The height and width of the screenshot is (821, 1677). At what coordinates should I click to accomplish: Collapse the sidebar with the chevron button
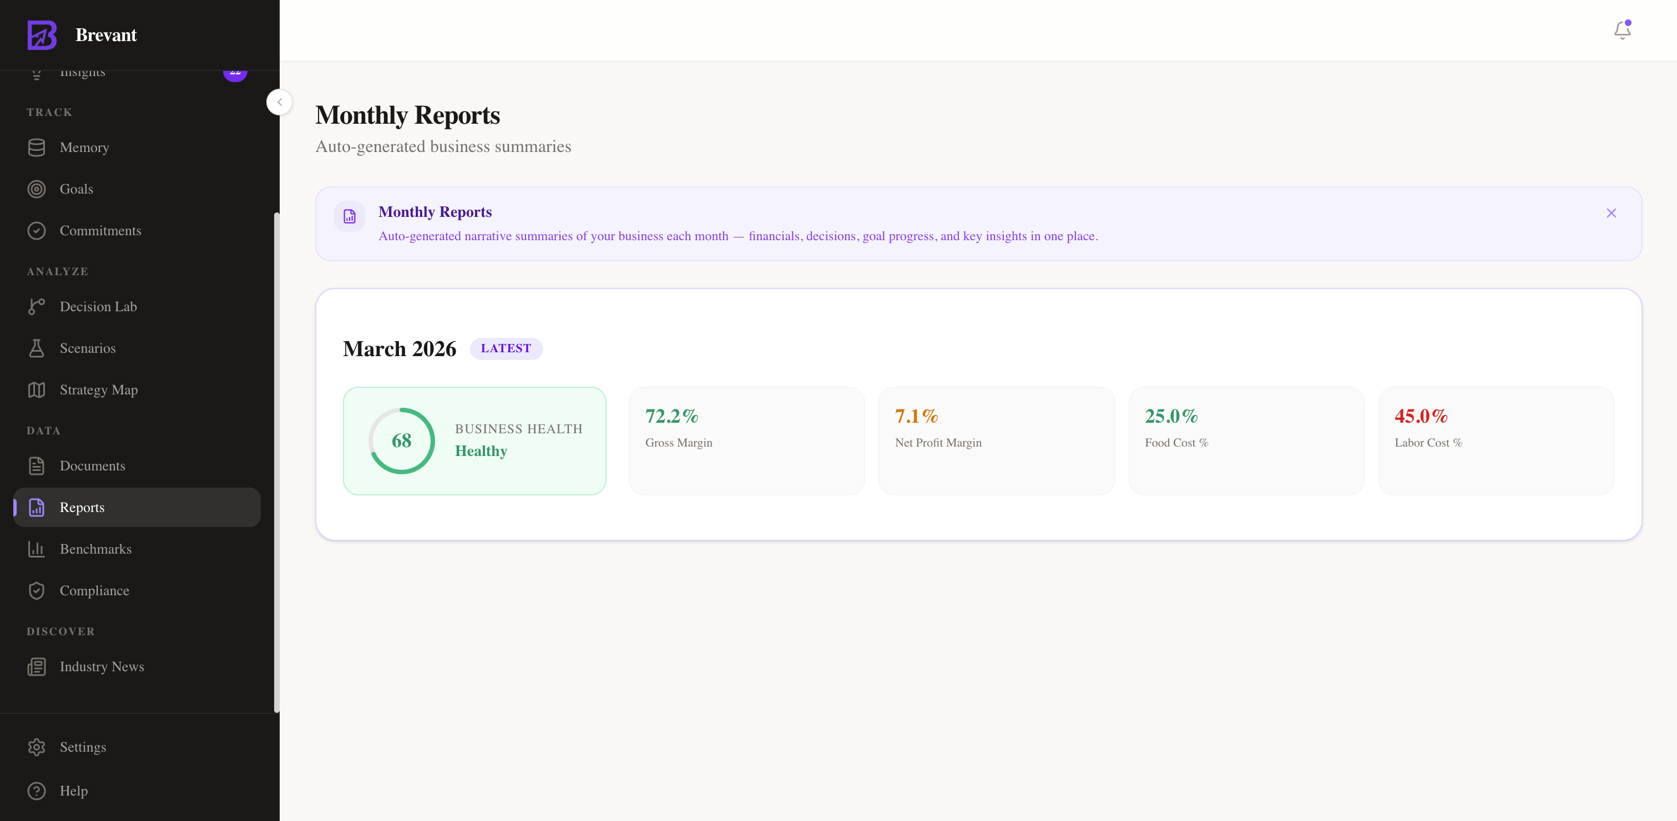coord(279,102)
